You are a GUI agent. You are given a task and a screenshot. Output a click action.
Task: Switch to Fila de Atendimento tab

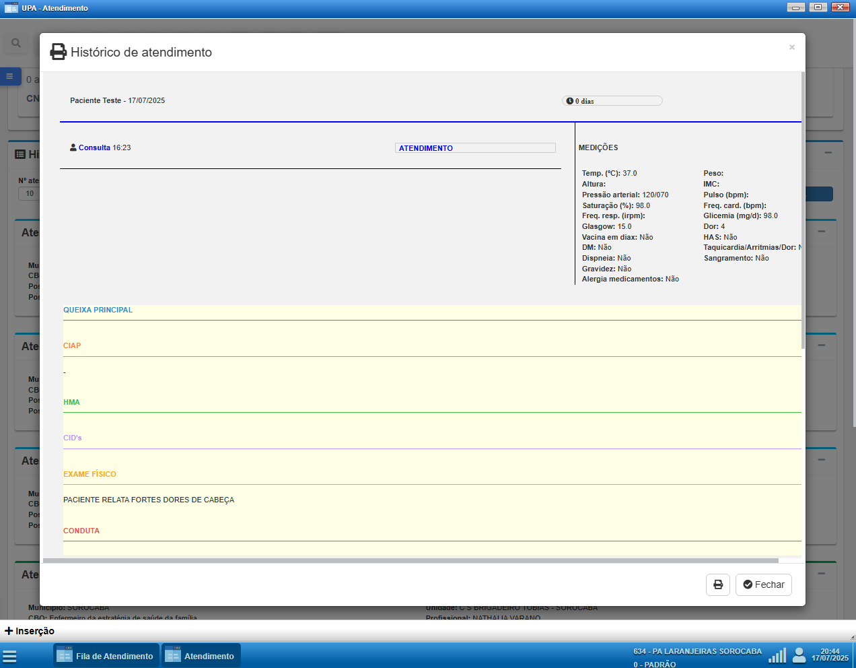(x=106, y=656)
